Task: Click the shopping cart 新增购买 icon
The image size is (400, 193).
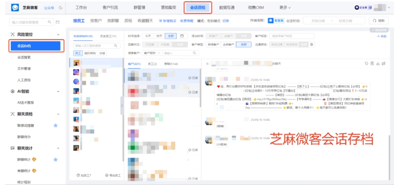Action: pos(160,21)
